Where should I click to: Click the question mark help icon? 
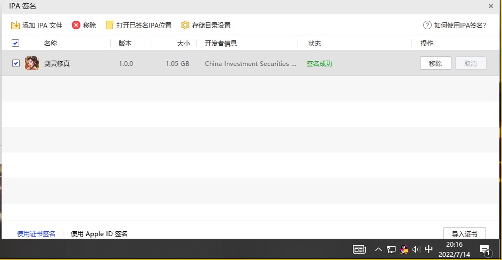[x=427, y=25]
